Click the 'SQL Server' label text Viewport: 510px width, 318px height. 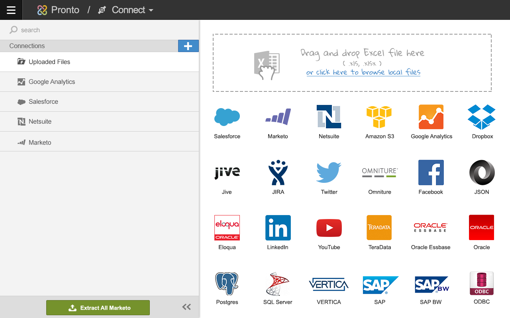[278, 302]
